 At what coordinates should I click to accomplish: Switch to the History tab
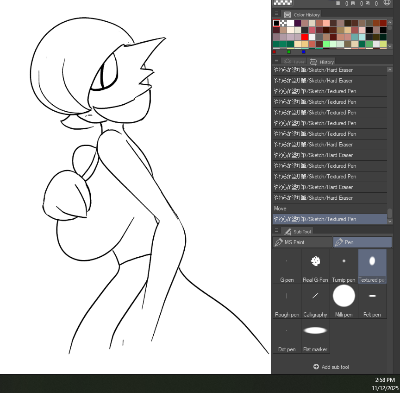[321, 62]
